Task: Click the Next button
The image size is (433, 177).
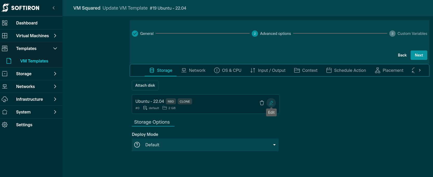Action: [419, 55]
